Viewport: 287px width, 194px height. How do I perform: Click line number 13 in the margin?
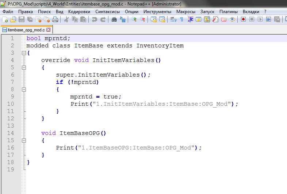pos(11,126)
